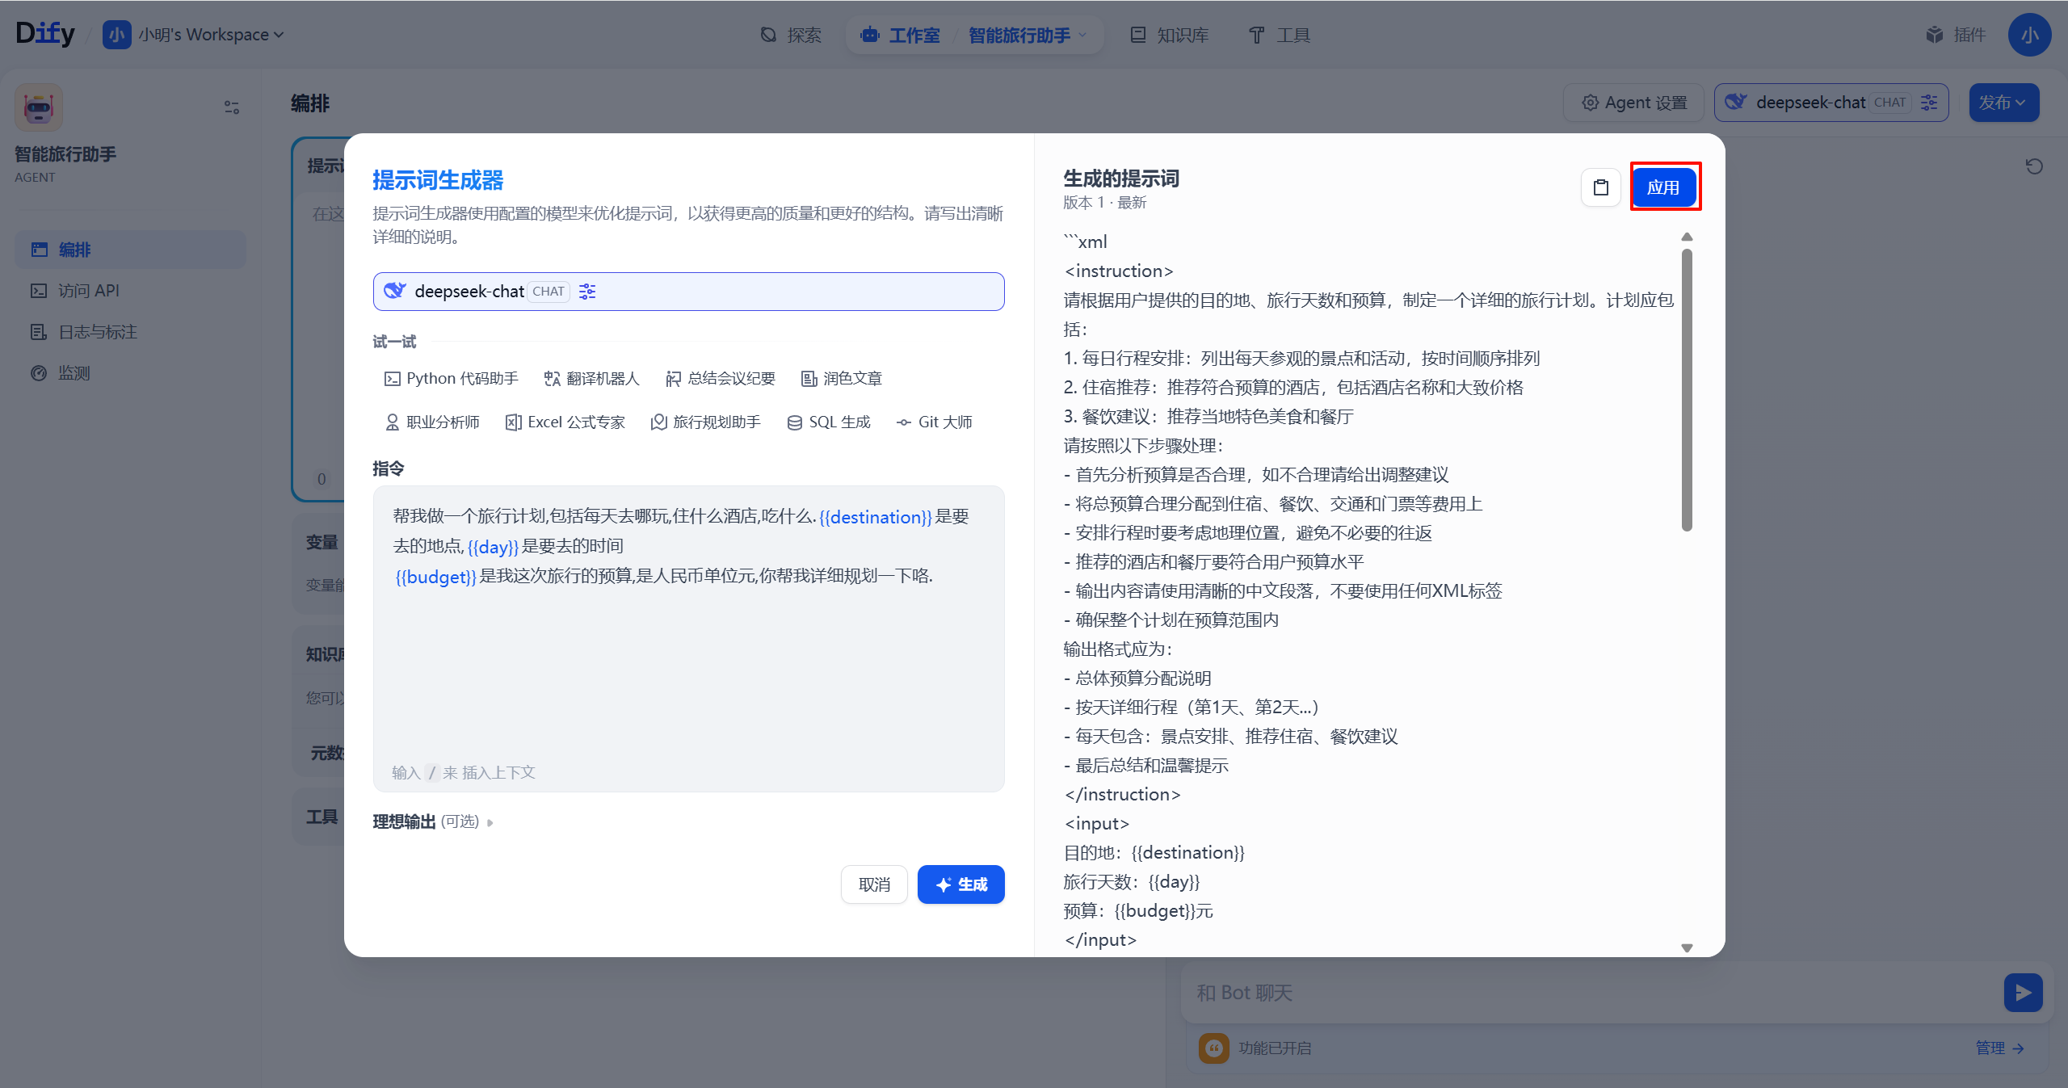Expand the 智能旅行助手 app switcher
This screenshot has width=2068, height=1088.
[x=1028, y=35]
